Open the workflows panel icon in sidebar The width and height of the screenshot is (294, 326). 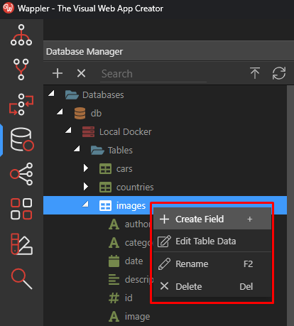click(21, 104)
